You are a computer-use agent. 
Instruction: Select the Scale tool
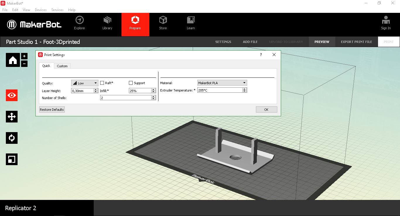pos(12,159)
